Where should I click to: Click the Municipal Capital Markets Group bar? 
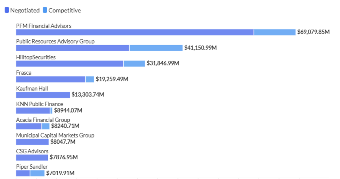point(32,142)
